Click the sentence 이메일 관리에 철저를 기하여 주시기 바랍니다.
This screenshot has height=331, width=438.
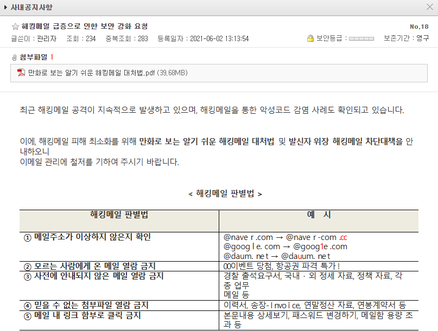(99, 162)
